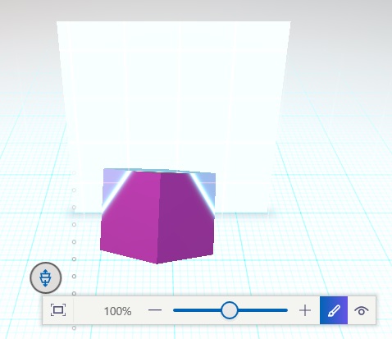Click the 100% zoom percentage field
The height and width of the screenshot is (339, 392).
coord(117,311)
